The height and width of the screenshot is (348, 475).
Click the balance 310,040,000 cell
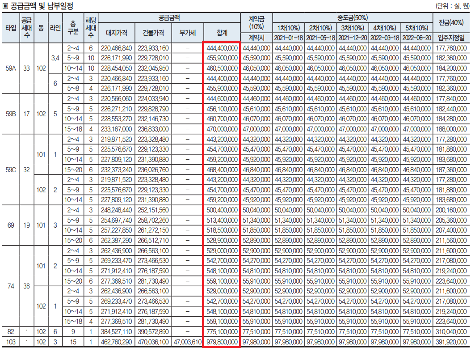pos(451,331)
